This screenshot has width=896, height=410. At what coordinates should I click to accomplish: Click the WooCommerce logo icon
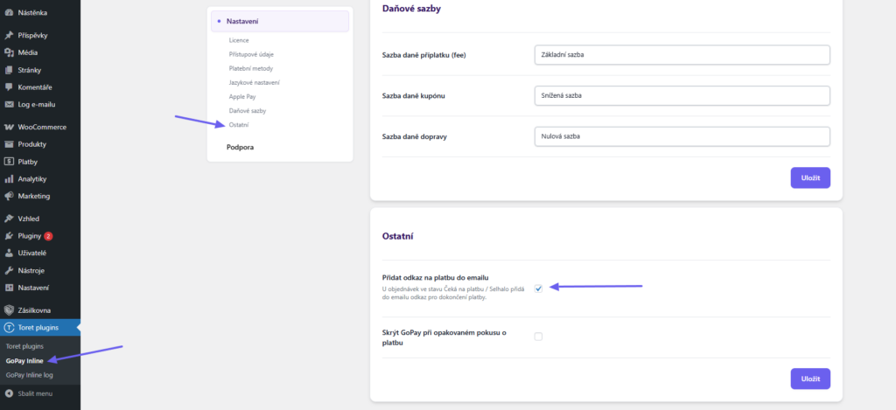[x=9, y=128]
